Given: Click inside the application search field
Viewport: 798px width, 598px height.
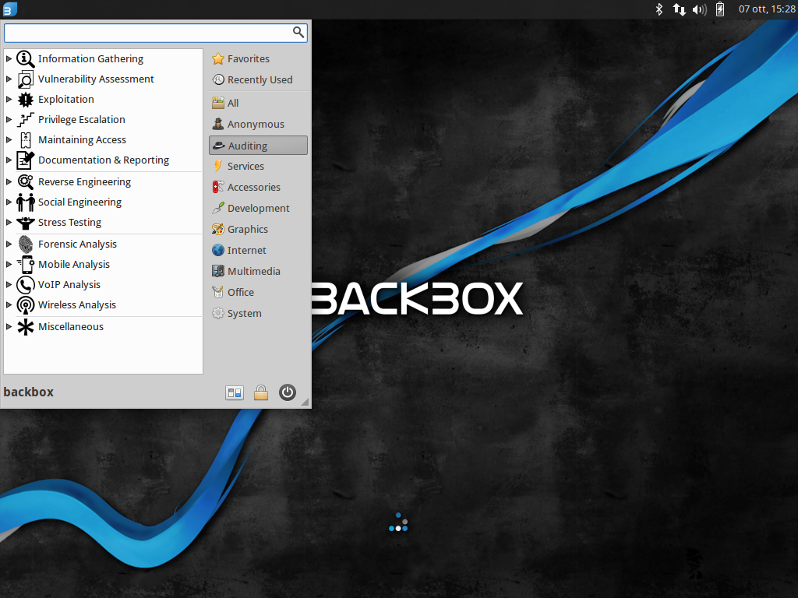Looking at the screenshot, I should (x=148, y=33).
